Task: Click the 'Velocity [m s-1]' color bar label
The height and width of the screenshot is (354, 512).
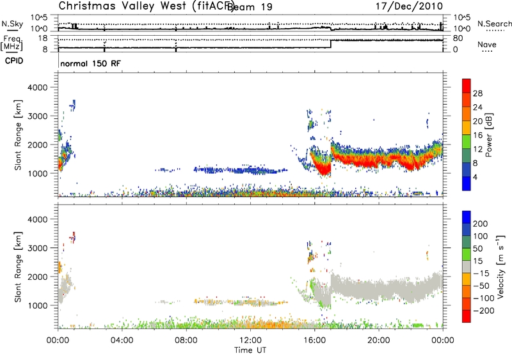Action: (x=500, y=266)
